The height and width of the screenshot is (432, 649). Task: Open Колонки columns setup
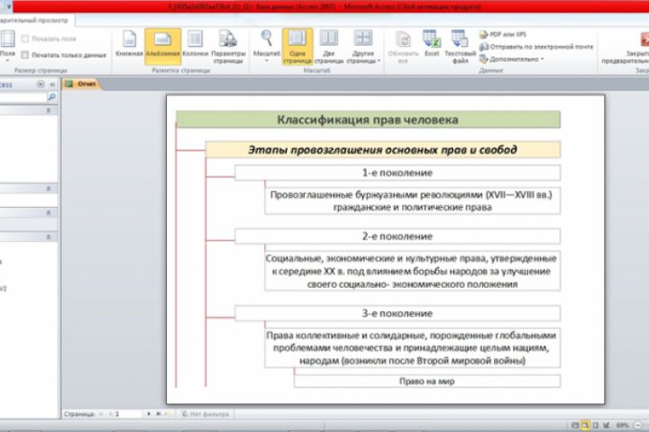[x=195, y=45]
